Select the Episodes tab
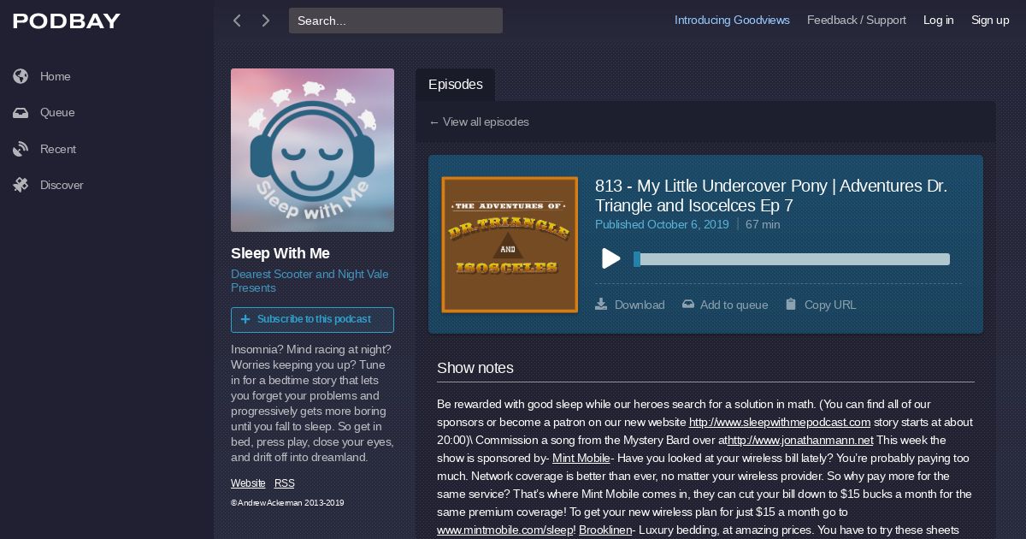The width and height of the screenshot is (1026, 539). (x=455, y=85)
